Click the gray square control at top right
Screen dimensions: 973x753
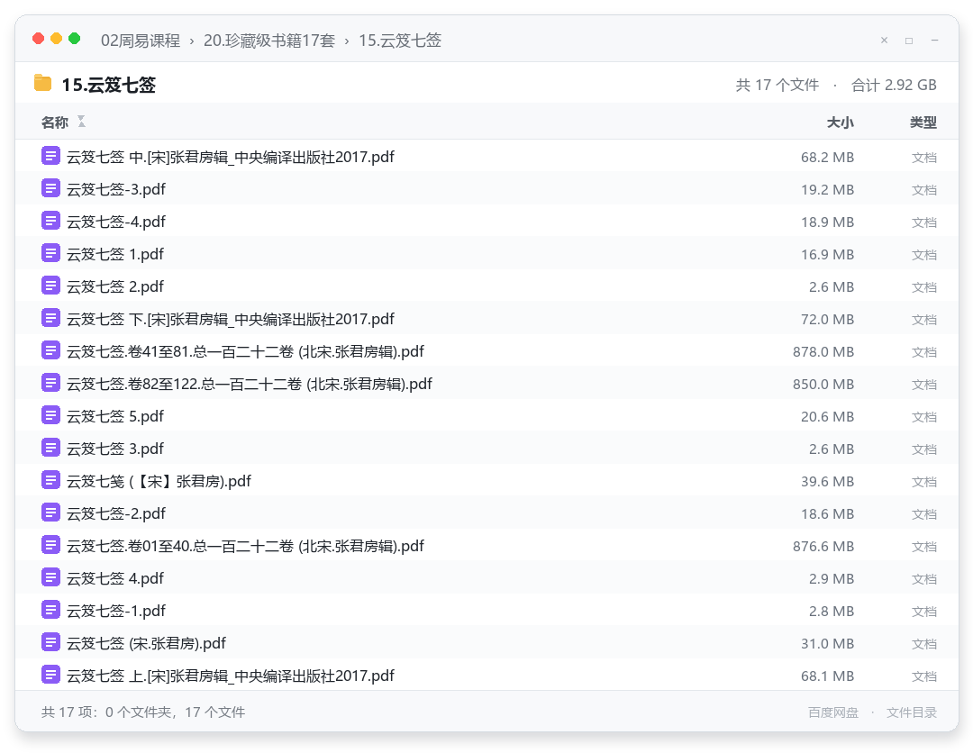click(x=909, y=41)
